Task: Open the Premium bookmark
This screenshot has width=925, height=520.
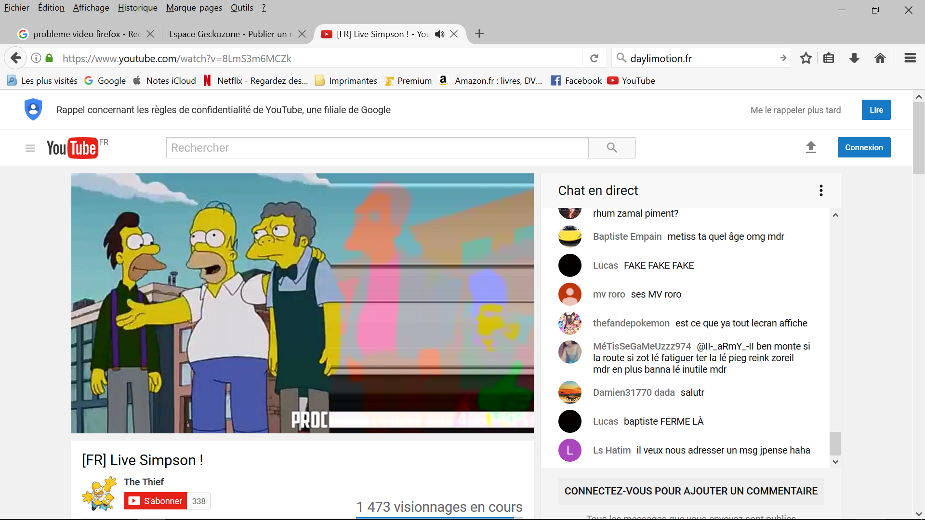Action: click(408, 81)
